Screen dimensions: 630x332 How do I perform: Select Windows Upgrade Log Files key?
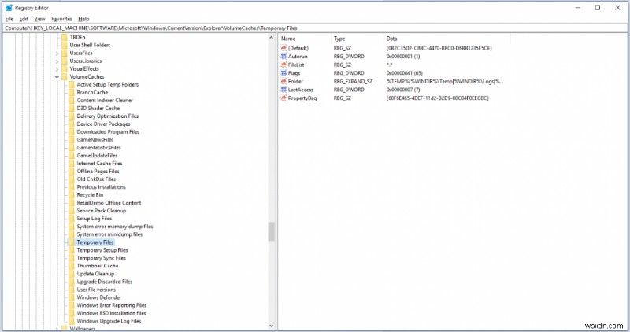(109, 321)
